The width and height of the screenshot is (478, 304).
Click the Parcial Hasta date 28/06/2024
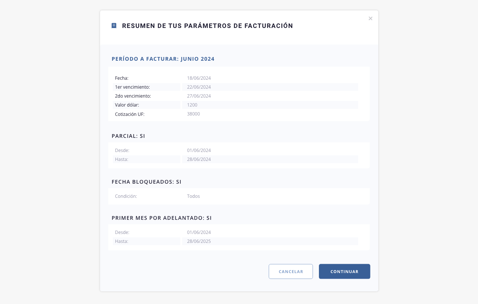click(x=199, y=159)
